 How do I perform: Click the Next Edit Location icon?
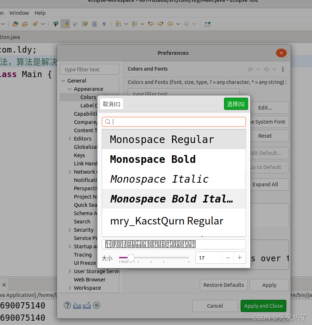(161, 24)
